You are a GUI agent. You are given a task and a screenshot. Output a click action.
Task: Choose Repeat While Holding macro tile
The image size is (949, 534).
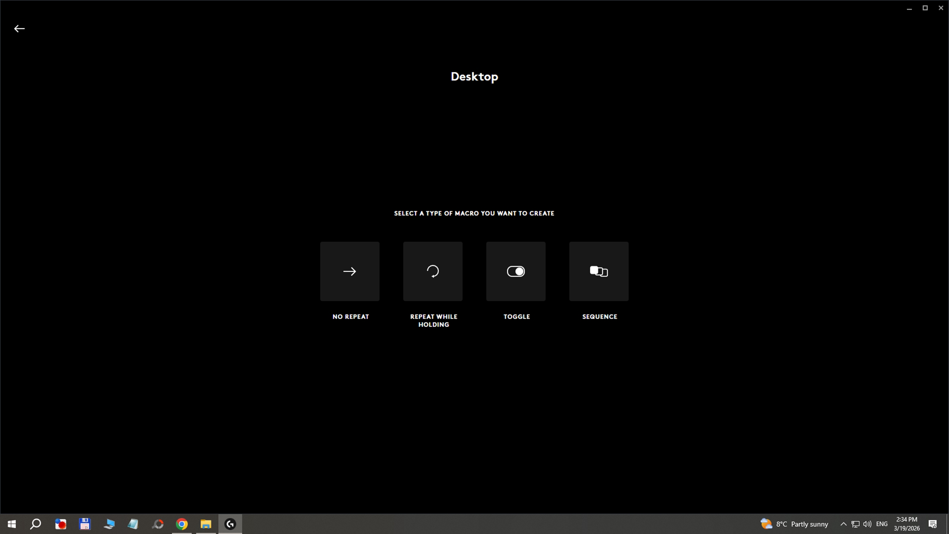click(433, 271)
